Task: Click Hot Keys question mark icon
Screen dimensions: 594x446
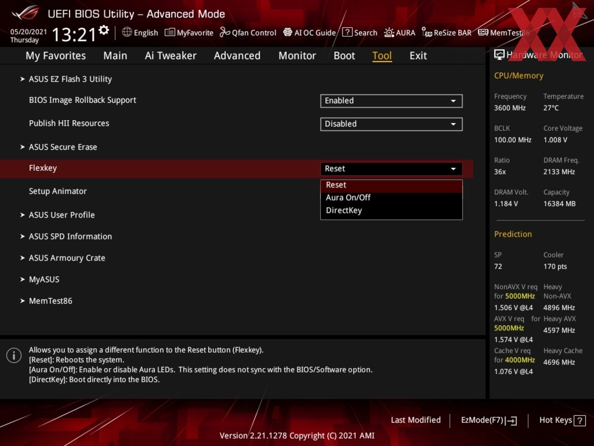Action: point(580,421)
